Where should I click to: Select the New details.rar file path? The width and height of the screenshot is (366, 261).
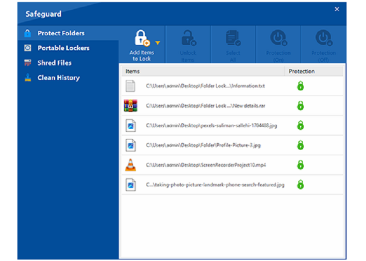coord(206,106)
